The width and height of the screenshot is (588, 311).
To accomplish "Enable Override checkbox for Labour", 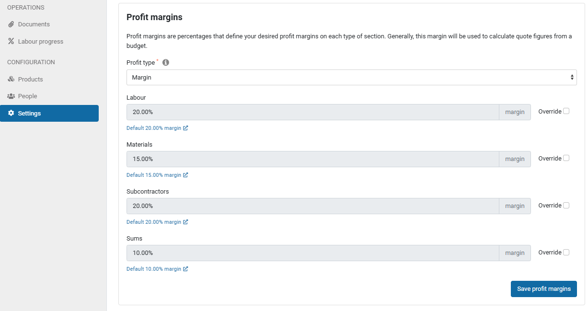I will pyautogui.click(x=566, y=111).
